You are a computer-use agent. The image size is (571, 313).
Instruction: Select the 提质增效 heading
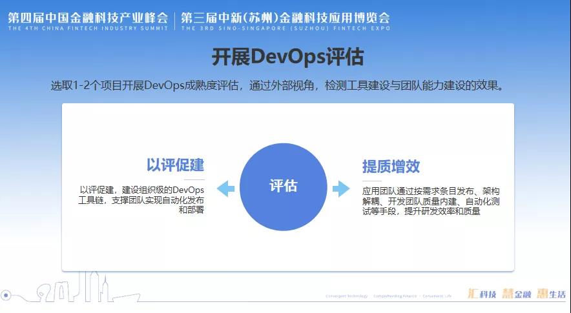[x=391, y=167]
